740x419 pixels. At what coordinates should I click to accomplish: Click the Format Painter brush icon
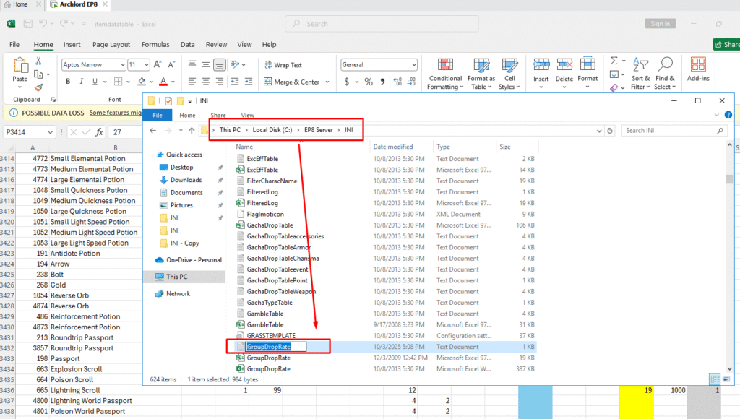click(x=38, y=88)
